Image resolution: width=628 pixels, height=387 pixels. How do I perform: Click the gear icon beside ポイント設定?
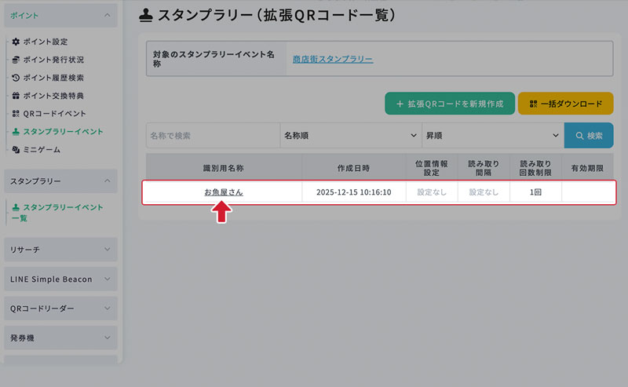click(x=16, y=42)
